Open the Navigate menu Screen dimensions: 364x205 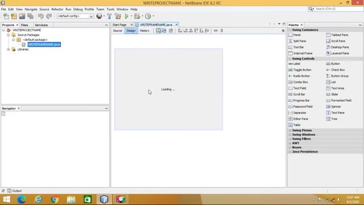click(x=31, y=9)
